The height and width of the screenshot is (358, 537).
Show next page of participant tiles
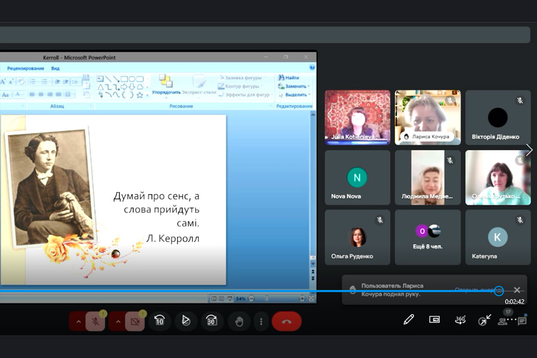[529, 150]
